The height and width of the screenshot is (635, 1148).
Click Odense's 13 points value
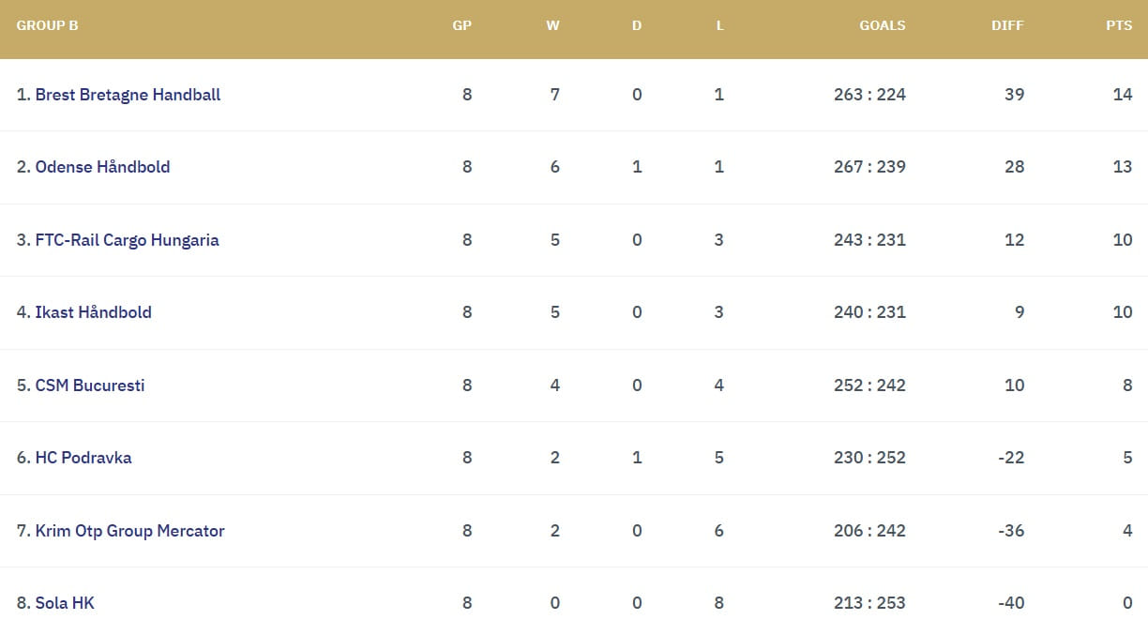pyautogui.click(x=1122, y=167)
